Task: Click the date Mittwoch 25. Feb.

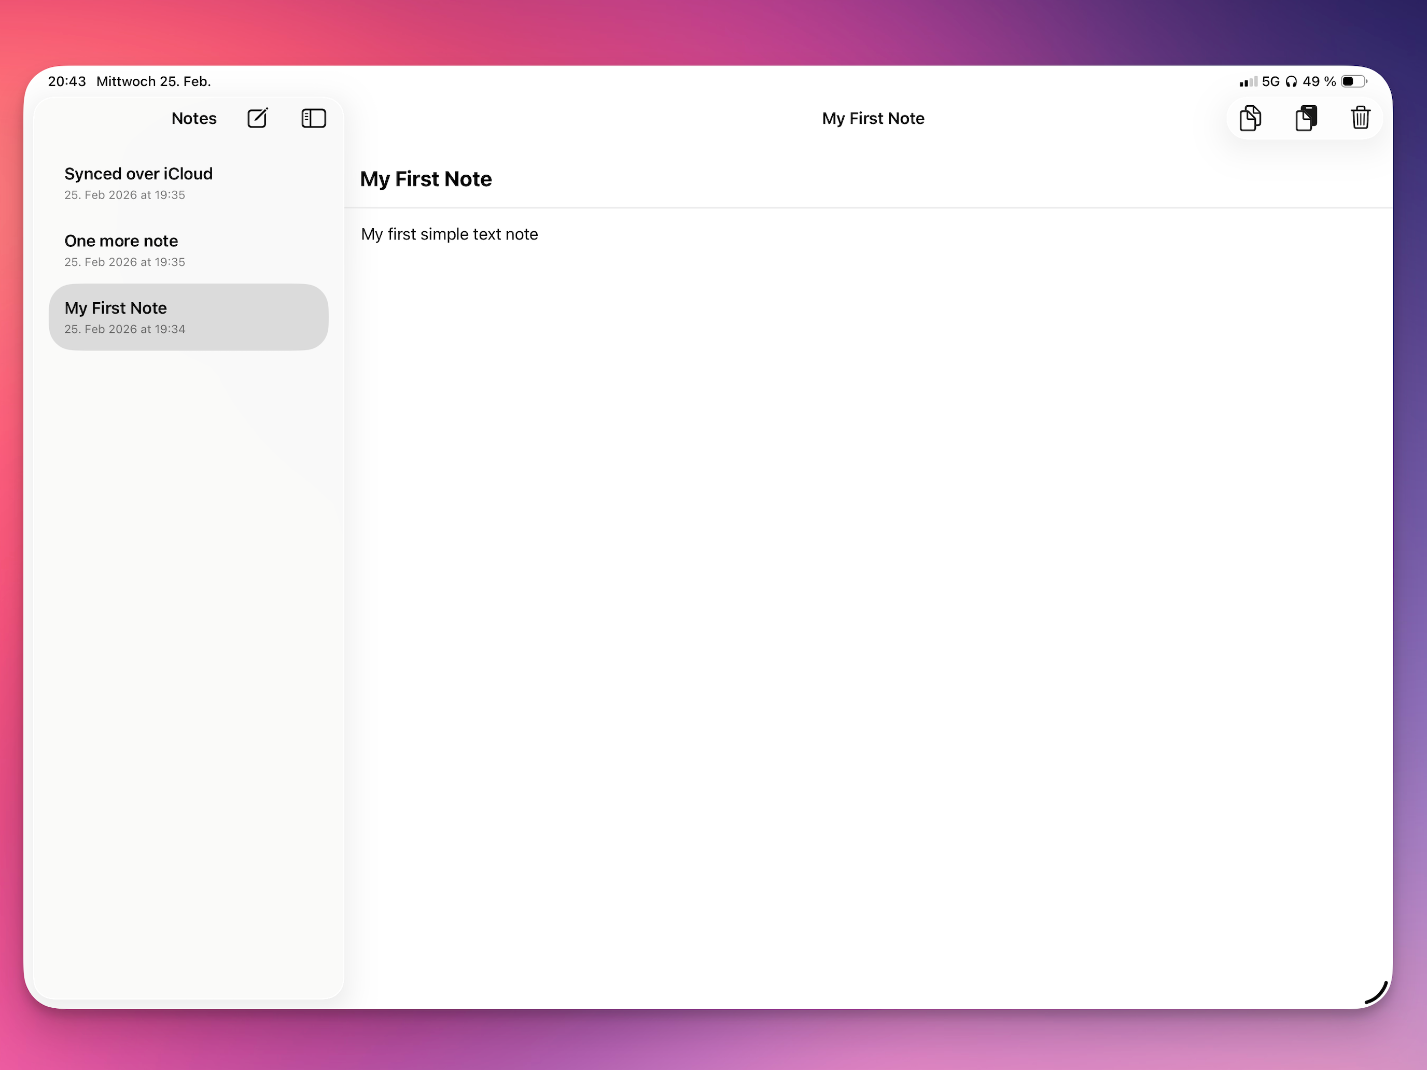Action: [153, 81]
